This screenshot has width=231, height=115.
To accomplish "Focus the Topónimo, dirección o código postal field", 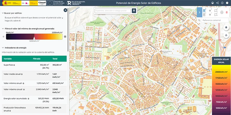I will (x=113, y=11).
